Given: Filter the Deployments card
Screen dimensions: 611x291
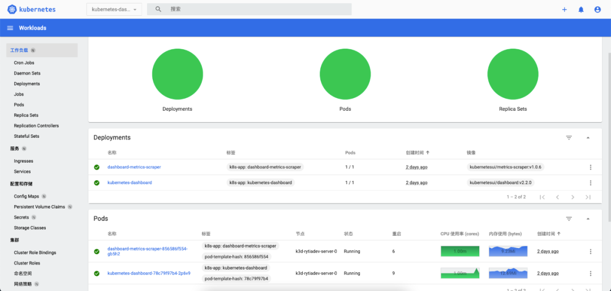Looking at the screenshot, I should pyautogui.click(x=569, y=138).
